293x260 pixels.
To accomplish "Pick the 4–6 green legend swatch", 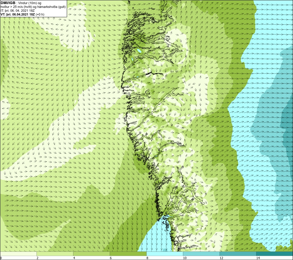I will [91, 254].
